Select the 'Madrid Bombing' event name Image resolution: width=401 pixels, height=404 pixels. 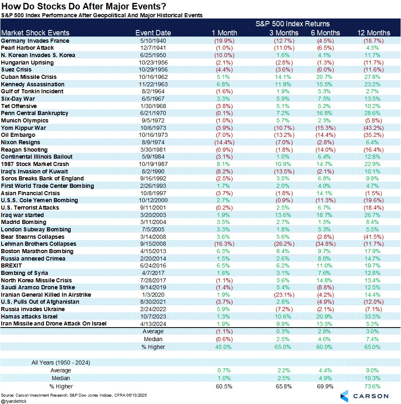[24, 222]
